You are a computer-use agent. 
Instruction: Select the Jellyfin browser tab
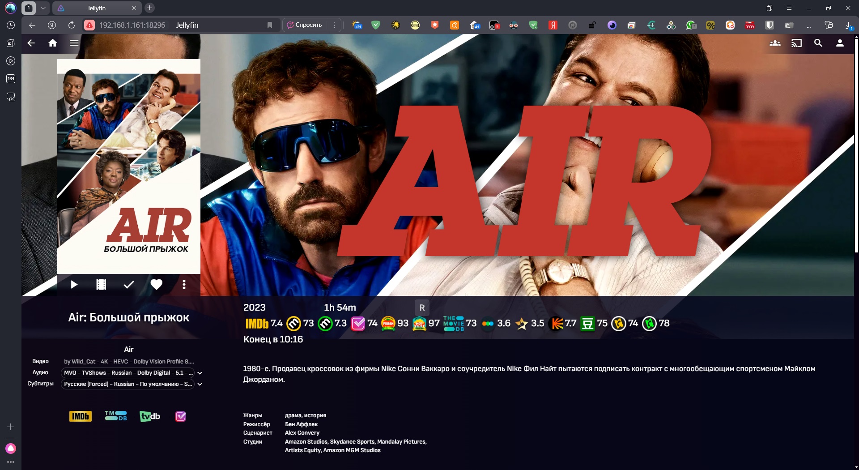click(x=97, y=8)
